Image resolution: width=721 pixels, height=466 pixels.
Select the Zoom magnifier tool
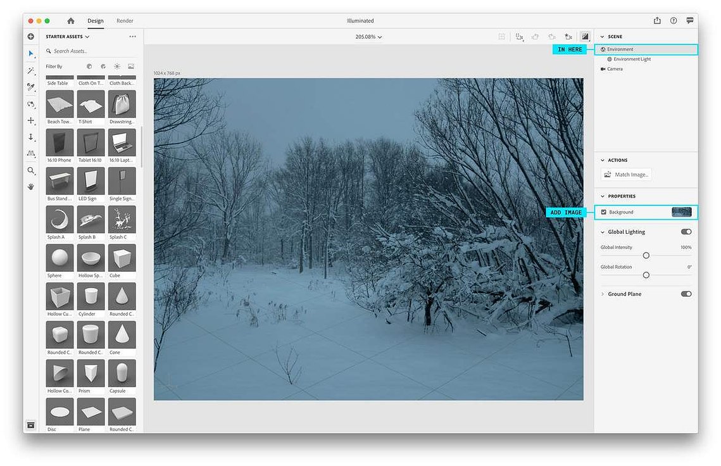point(31,171)
